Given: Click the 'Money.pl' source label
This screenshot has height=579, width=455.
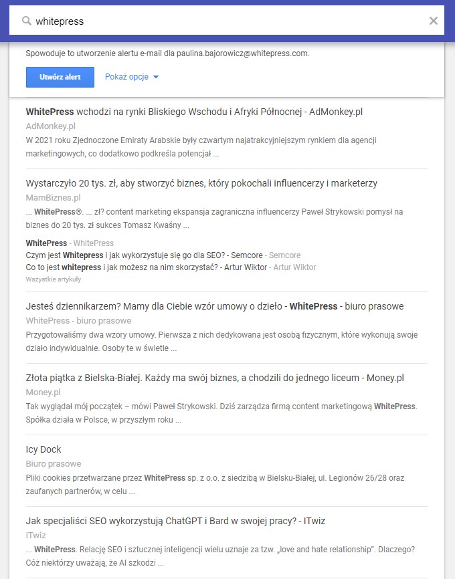Looking at the screenshot, I should pos(43,392).
